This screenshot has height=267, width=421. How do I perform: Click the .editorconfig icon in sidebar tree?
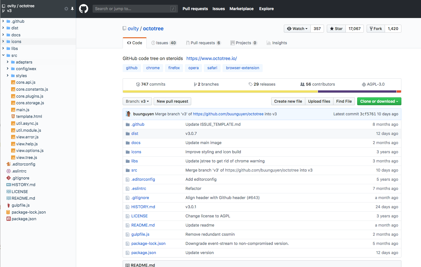[x=9, y=164]
